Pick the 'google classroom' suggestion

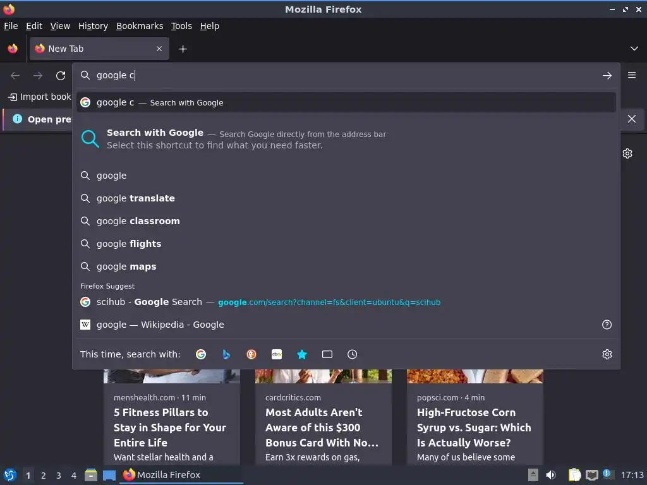coord(346,221)
